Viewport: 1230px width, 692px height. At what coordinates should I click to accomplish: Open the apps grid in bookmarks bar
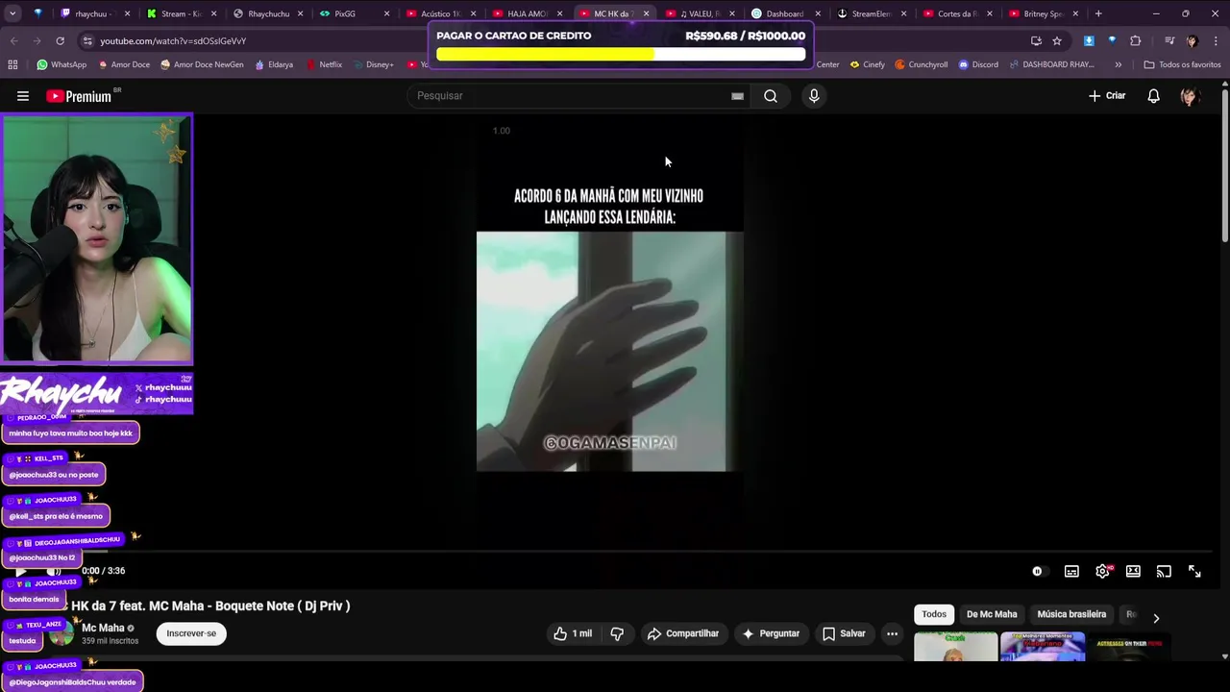tap(12, 64)
